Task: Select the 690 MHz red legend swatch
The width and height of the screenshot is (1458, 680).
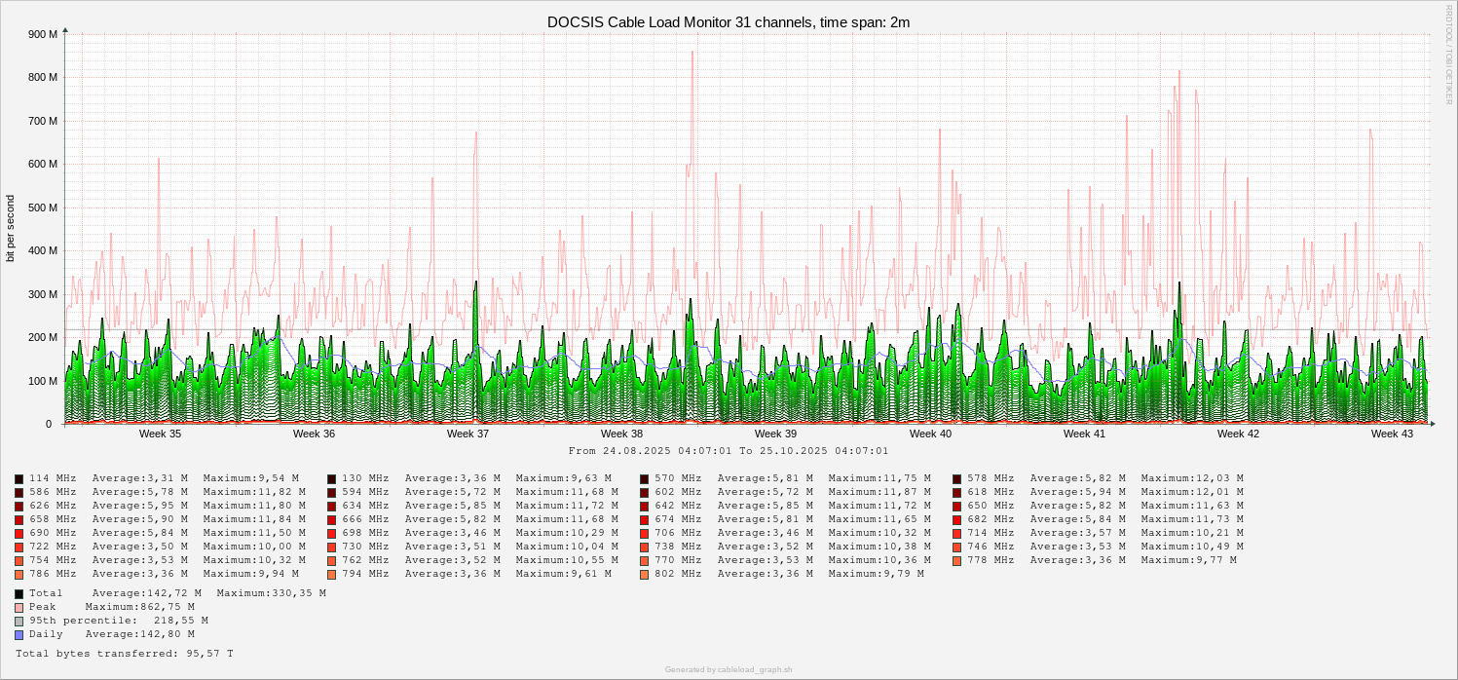Action: coord(19,533)
